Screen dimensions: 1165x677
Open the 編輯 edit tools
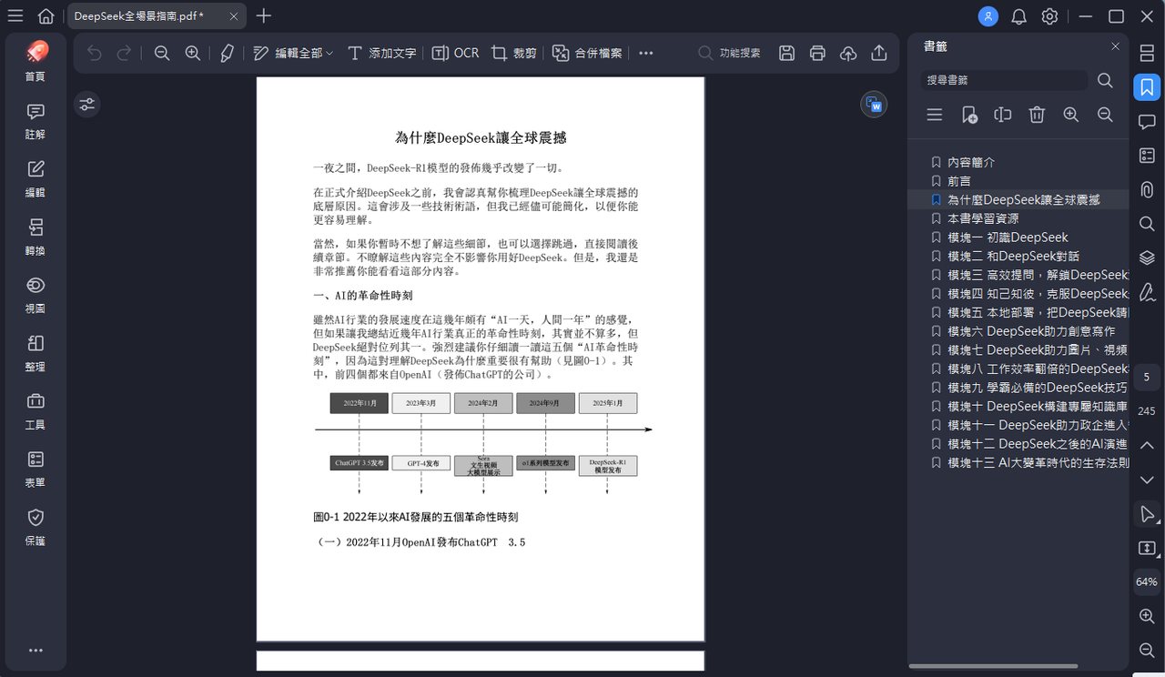(x=35, y=178)
